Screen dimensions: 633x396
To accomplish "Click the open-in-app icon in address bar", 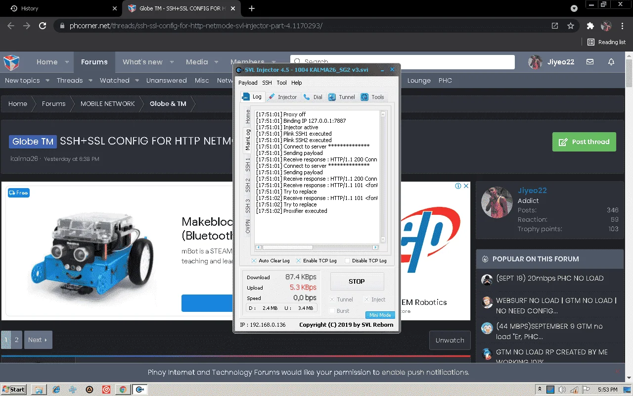I will coord(555,26).
